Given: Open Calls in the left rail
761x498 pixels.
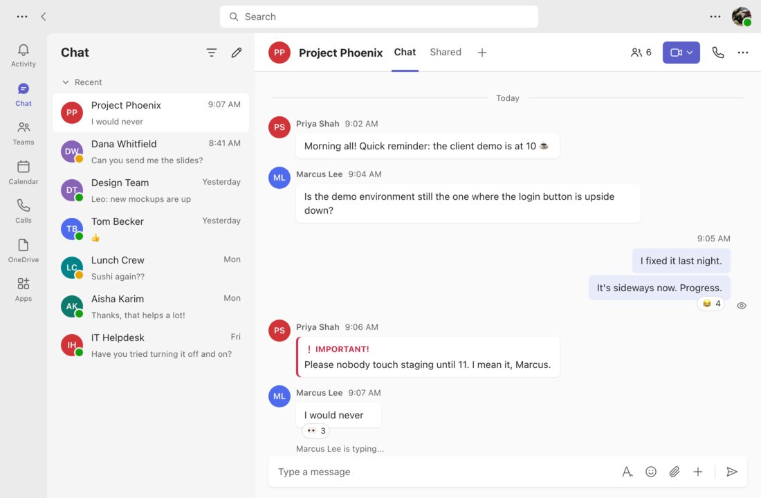Looking at the screenshot, I should point(24,211).
